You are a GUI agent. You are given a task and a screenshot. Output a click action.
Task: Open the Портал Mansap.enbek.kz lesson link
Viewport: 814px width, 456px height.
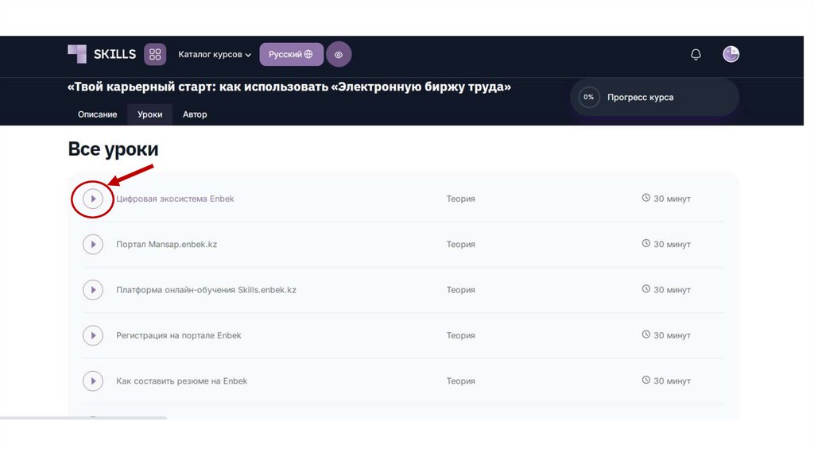(167, 245)
